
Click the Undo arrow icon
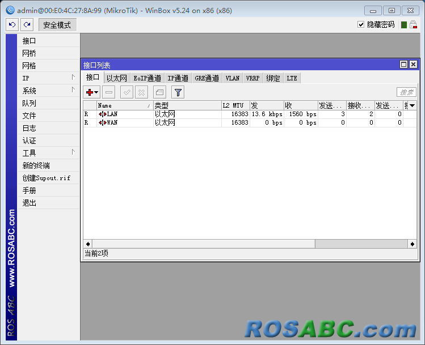pos(12,25)
